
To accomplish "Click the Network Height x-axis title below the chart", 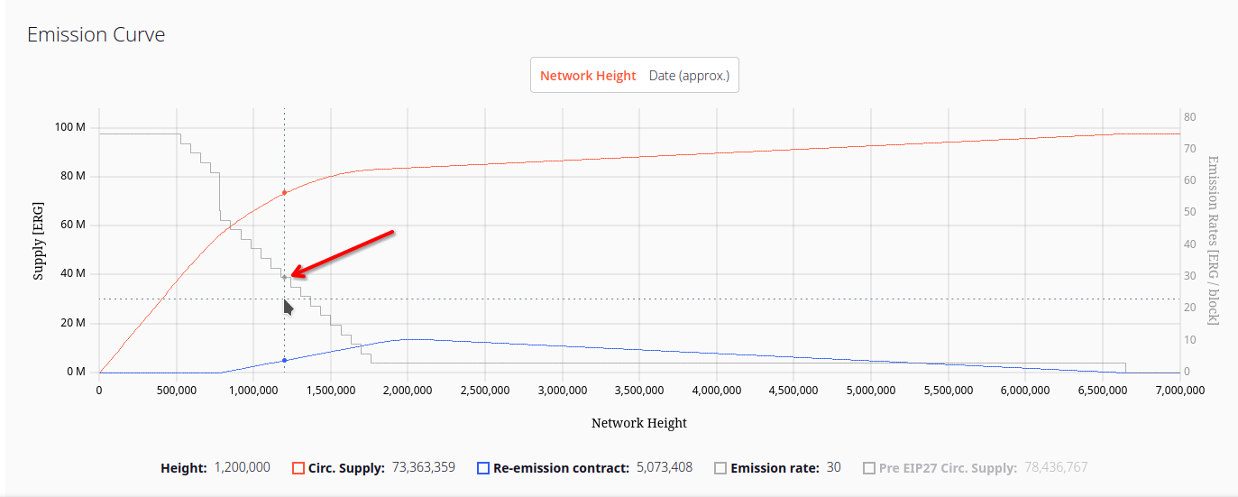I will coord(638,423).
